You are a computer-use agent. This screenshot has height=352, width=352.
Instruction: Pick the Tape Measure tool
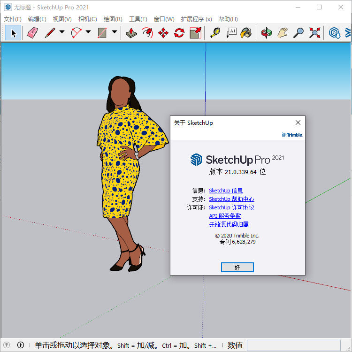[215, 33]
